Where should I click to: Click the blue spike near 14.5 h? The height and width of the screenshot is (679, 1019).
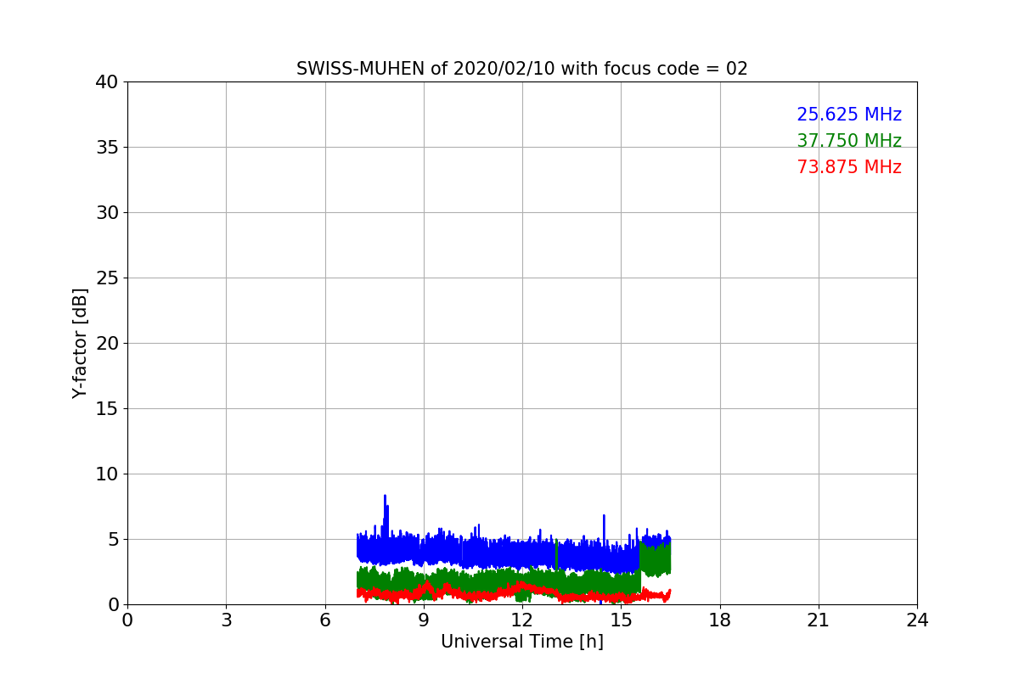pyautogui.click(x=604, y=516)
